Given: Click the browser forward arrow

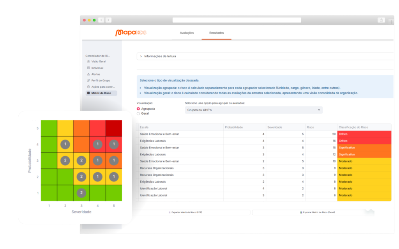Looking at the screenshot, I should click(108, 20).
